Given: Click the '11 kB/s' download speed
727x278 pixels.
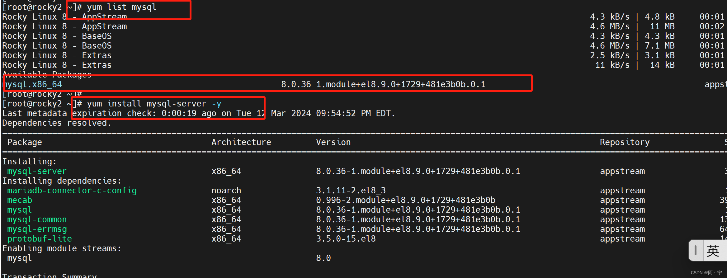Looking at the screenshot, I should pyautogui.click(x=612, y=65).
